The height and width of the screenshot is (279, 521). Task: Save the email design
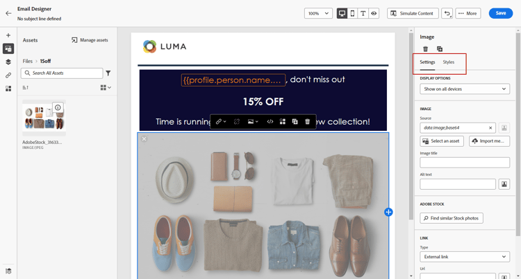(501, 13)
